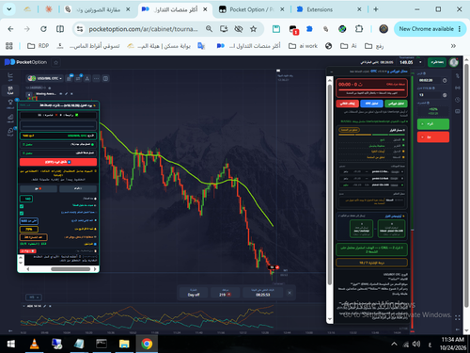Open the Chrome Extensions puzzle icon

(x=359, y=29)
